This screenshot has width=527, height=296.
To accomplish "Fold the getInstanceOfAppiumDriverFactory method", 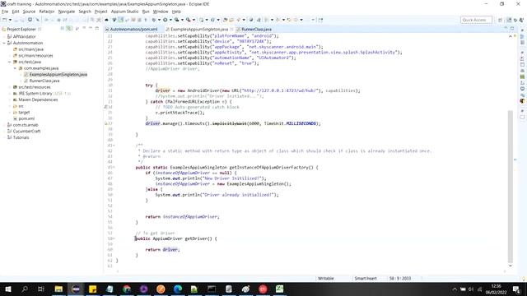I will coord(114,167).
